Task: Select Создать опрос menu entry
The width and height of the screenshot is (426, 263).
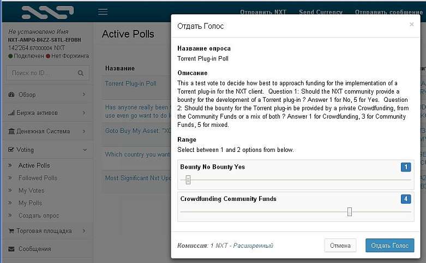Action: (39, 216)
